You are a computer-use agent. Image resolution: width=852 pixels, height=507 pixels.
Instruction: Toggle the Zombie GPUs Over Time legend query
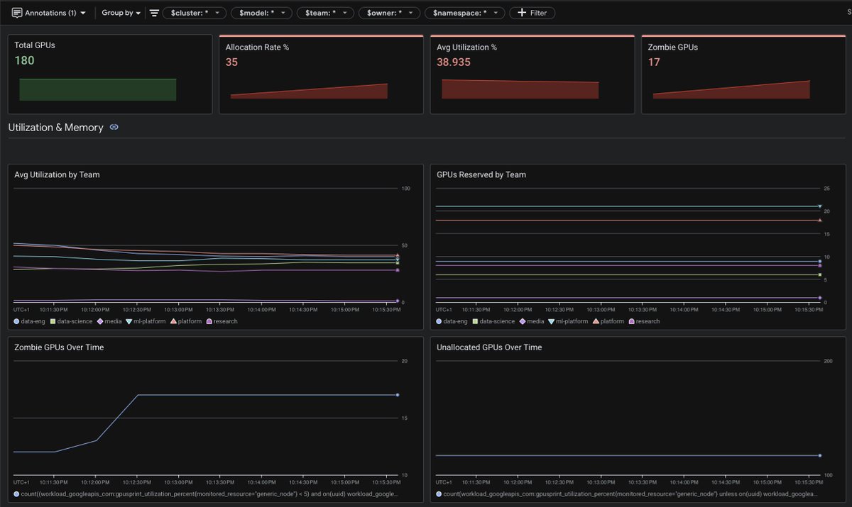pyautogui.click(x=206, y=494)
